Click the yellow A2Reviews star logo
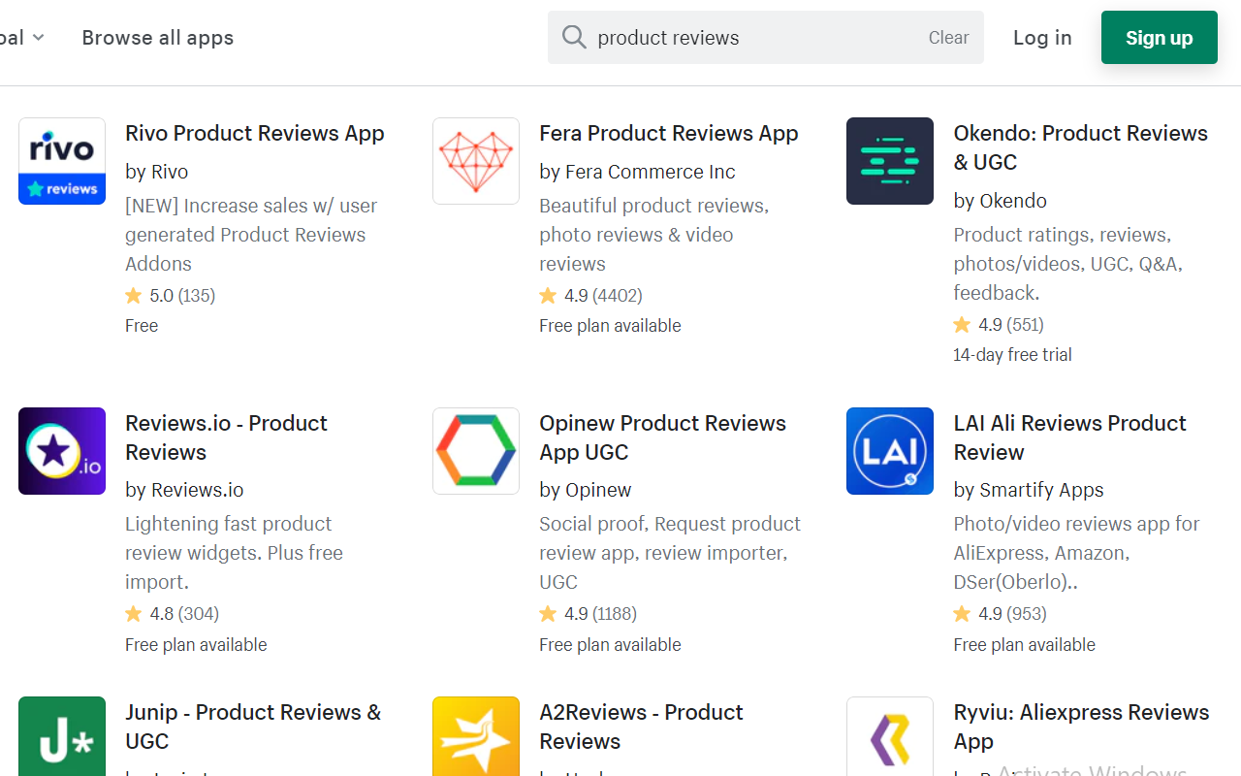The height and width of the screenshot is (776, 1241). pos(475,737)
